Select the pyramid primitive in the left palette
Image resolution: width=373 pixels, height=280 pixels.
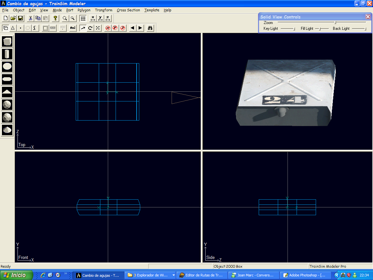7,92
